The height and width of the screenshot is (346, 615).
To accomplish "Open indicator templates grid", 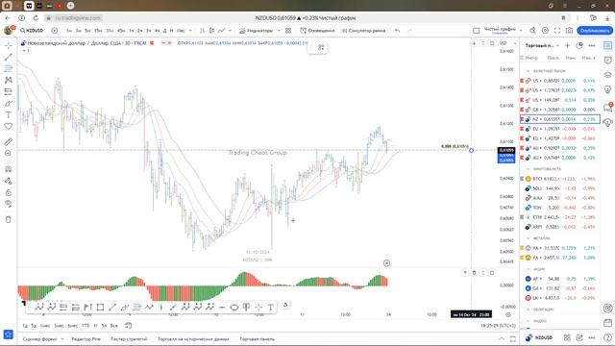I will tap(288, 30).
